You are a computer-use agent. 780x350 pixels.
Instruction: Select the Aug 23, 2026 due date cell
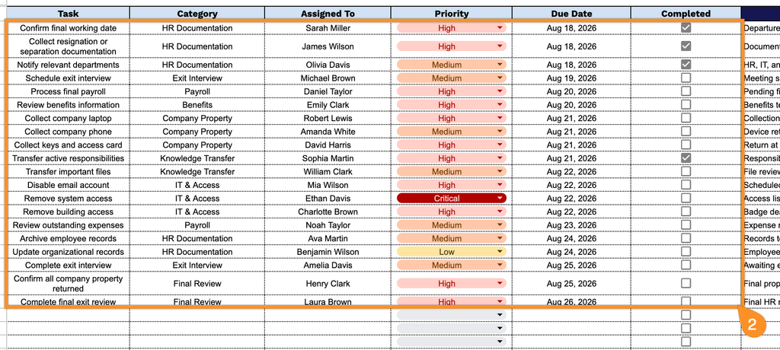pos(571,225)
